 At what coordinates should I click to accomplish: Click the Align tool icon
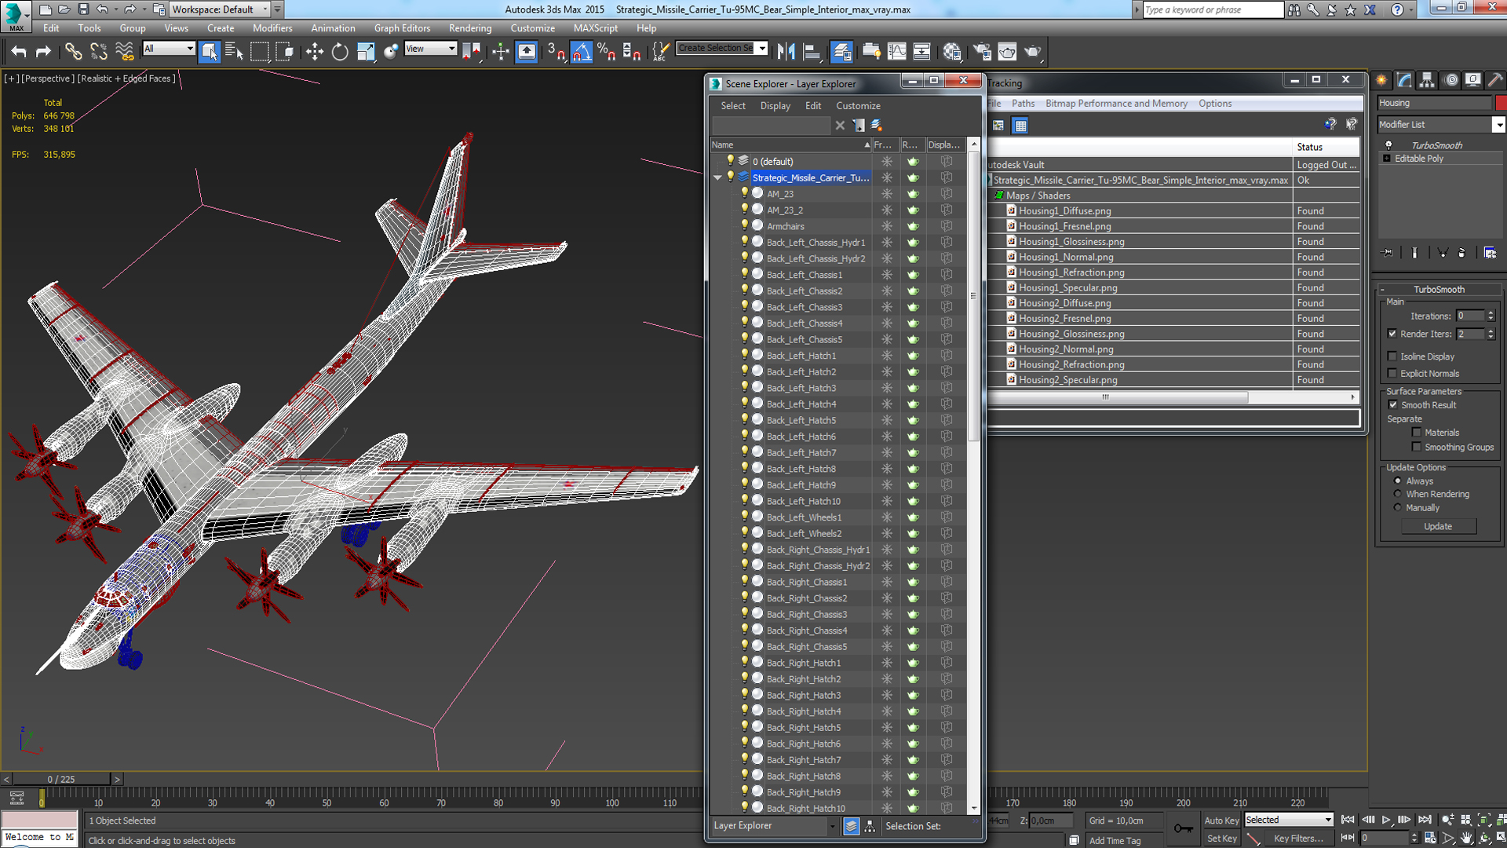point(812,52)
